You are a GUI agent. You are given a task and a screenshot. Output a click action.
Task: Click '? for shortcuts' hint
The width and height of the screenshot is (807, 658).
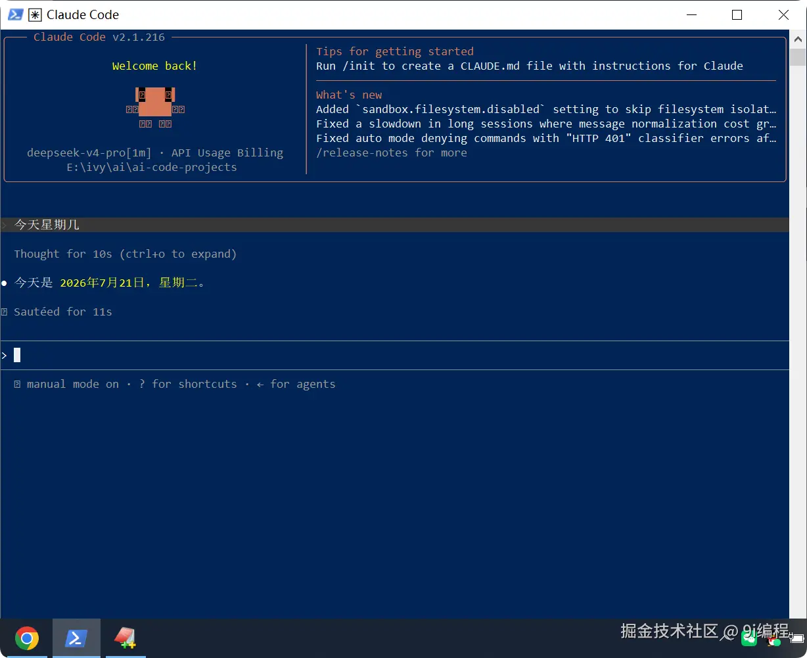click(x=188, y=384)
